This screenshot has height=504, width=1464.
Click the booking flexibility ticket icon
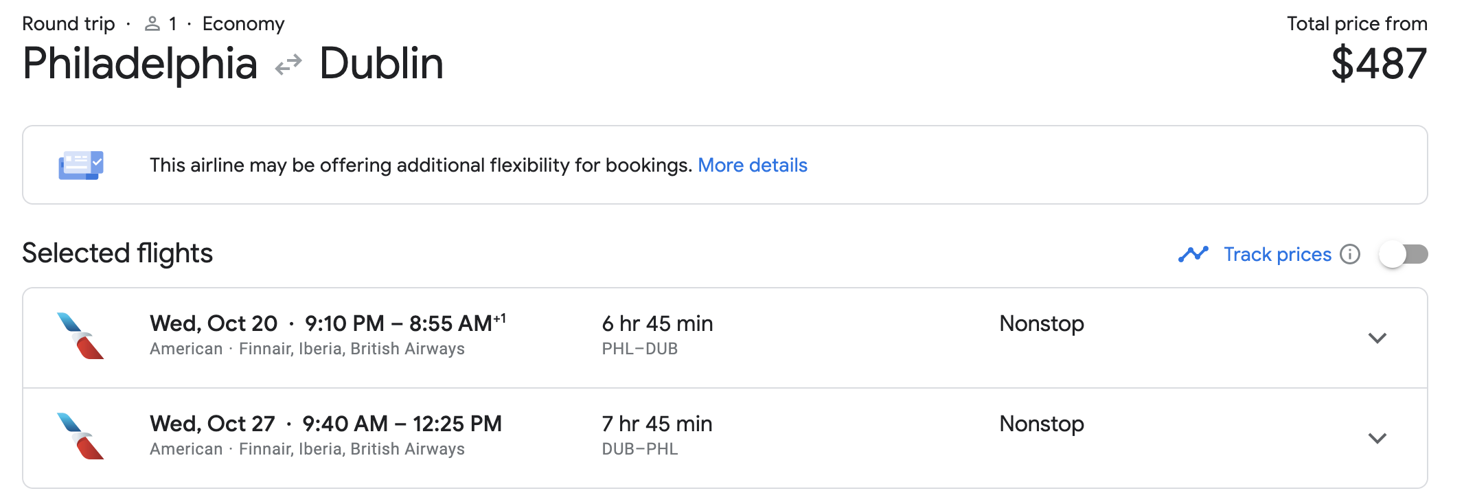[x=80, y=165]
